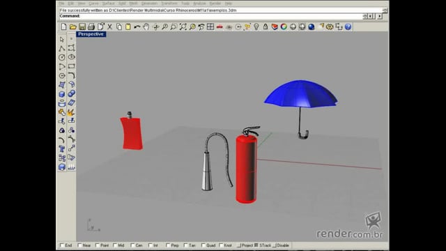Click the Paste clipboard icon
The width and height of the screenshot is (446, 251).
point(128,26)
